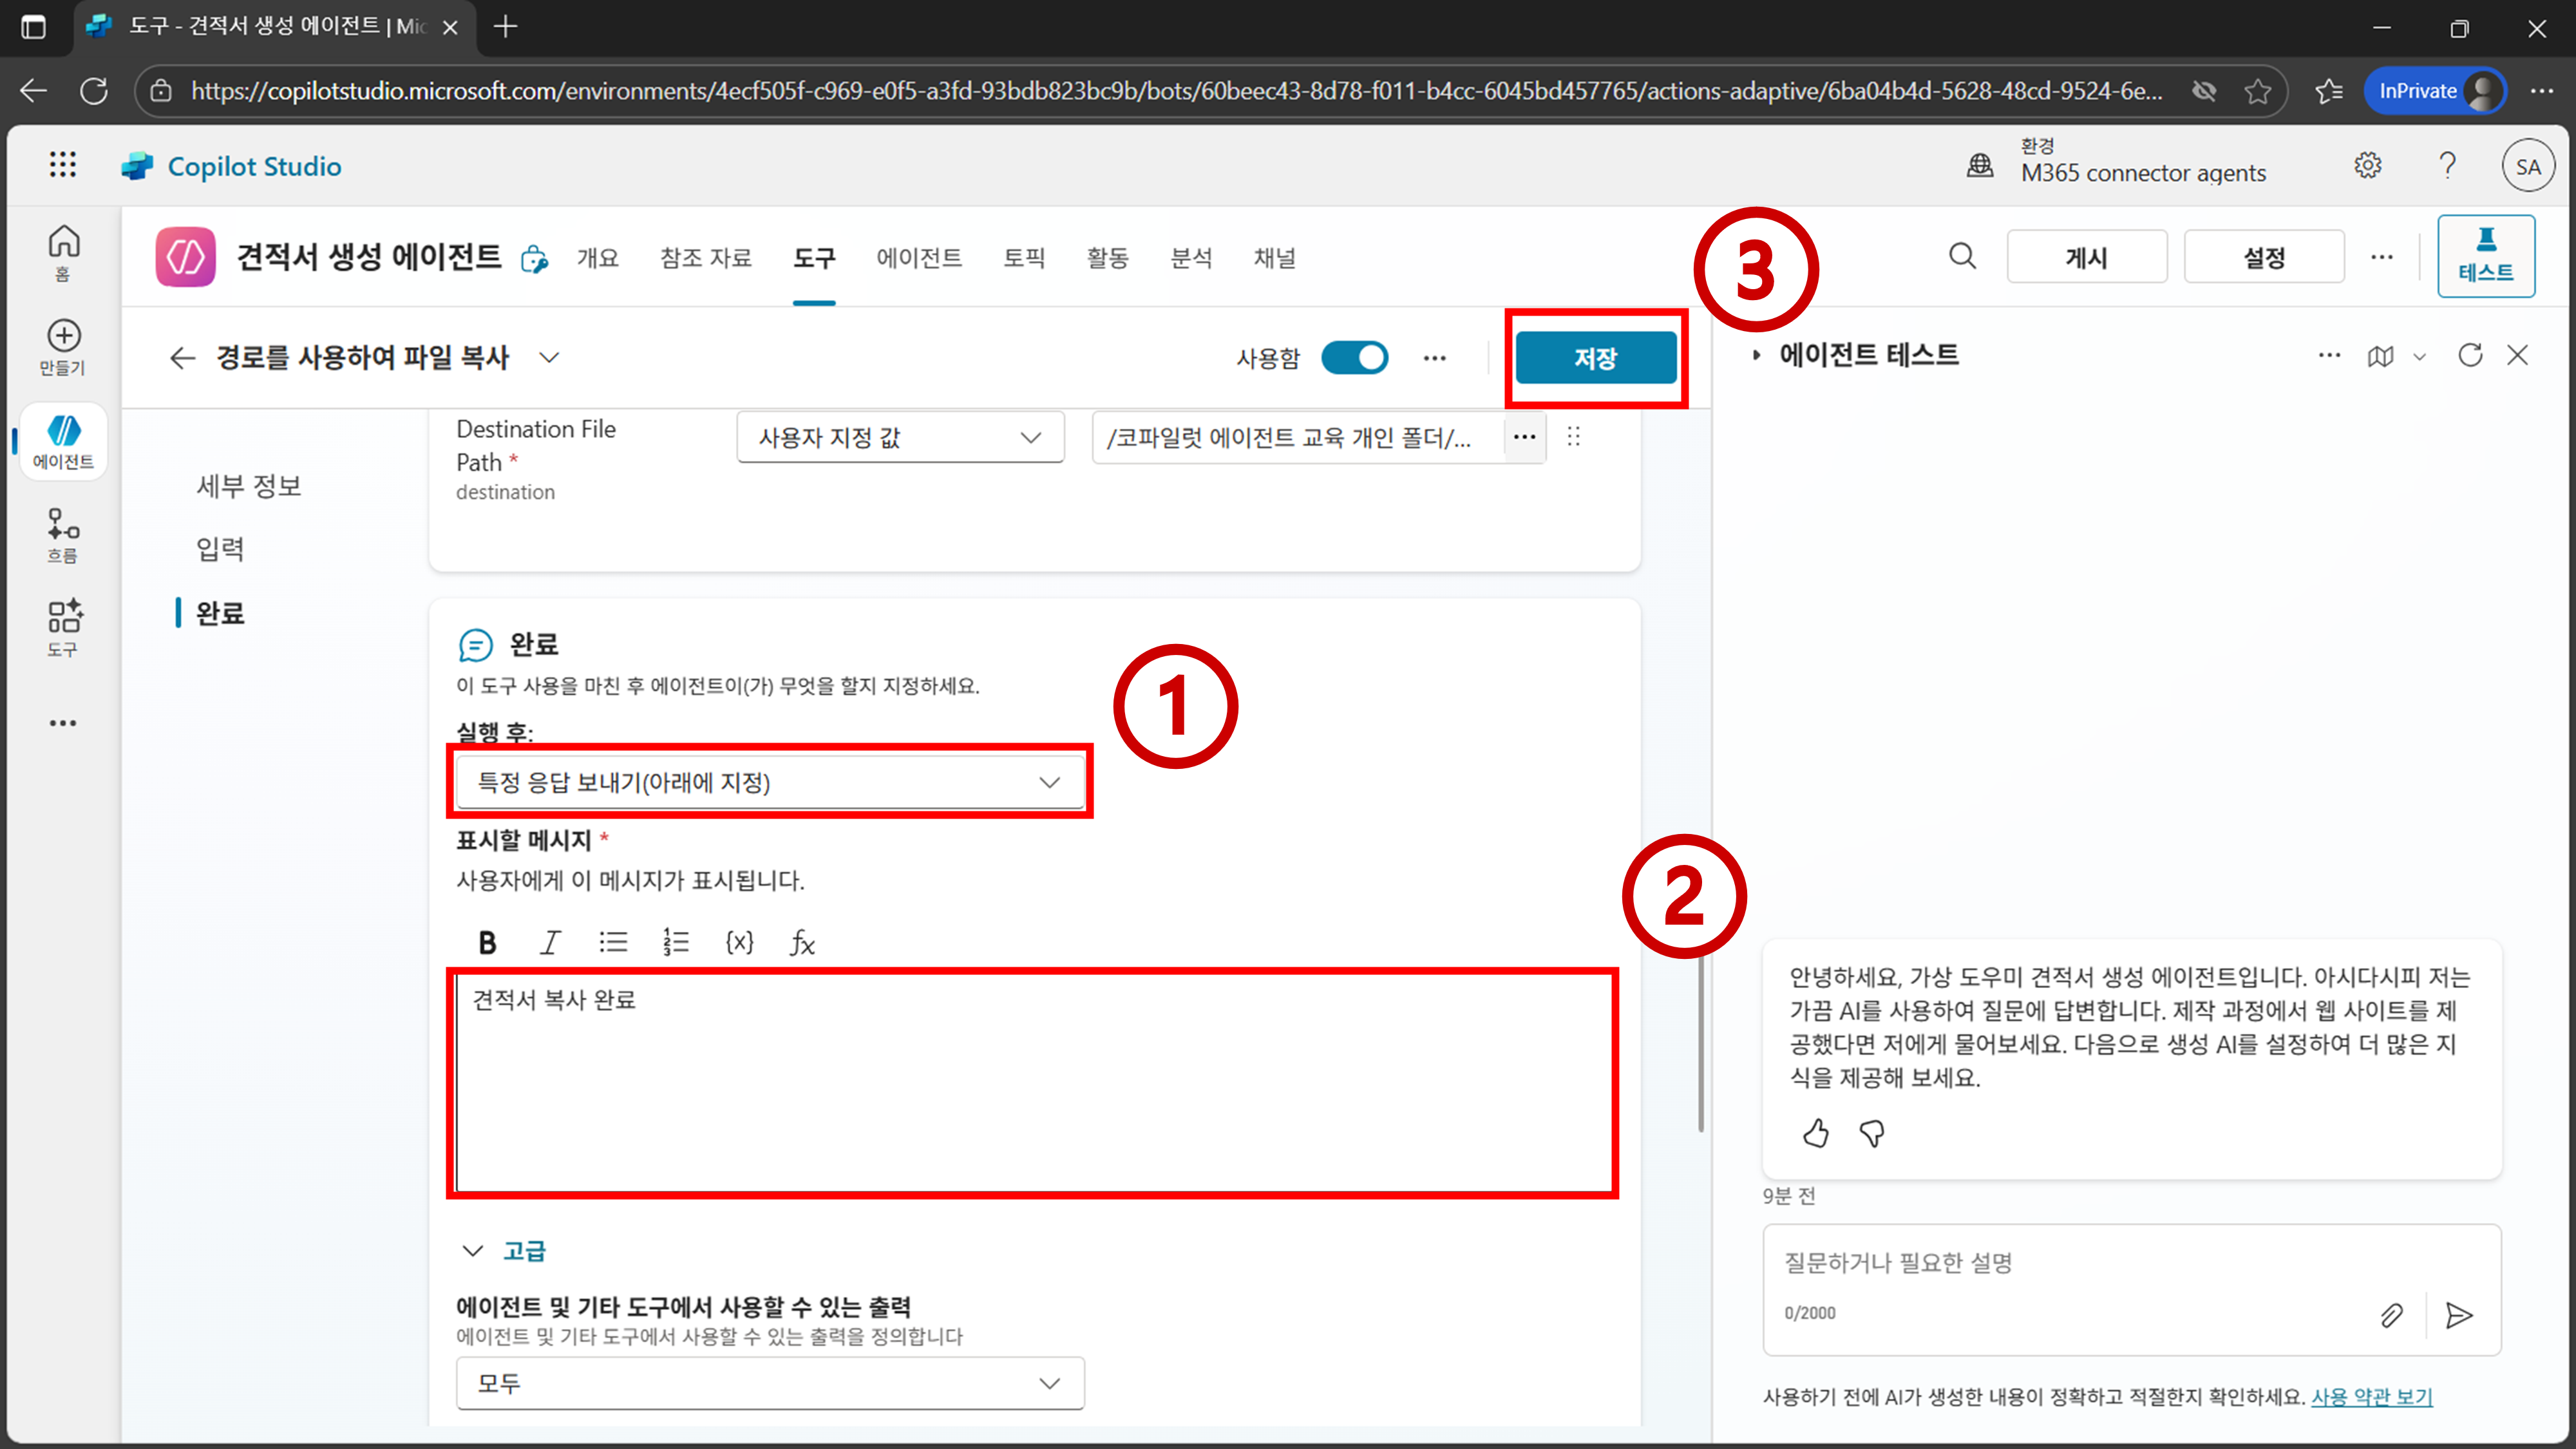Open formula editor with fx icon
This screenshot has width=2576, height=1449.
pos(802,942)
